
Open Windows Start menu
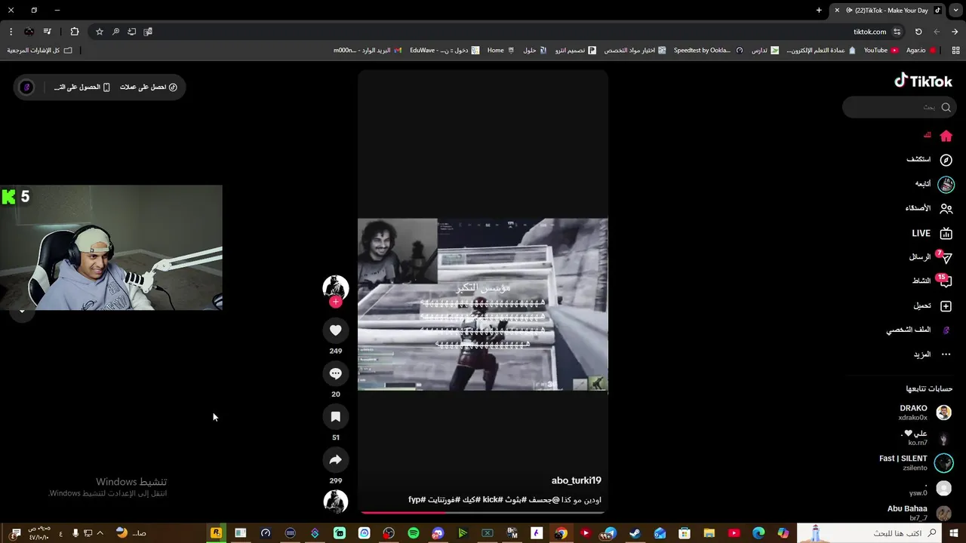click(x=954, y=533)
